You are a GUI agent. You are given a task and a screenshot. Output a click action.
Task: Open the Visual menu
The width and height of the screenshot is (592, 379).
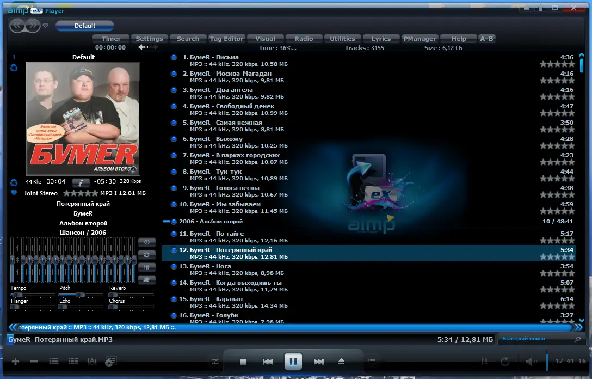tap(265, 39)
